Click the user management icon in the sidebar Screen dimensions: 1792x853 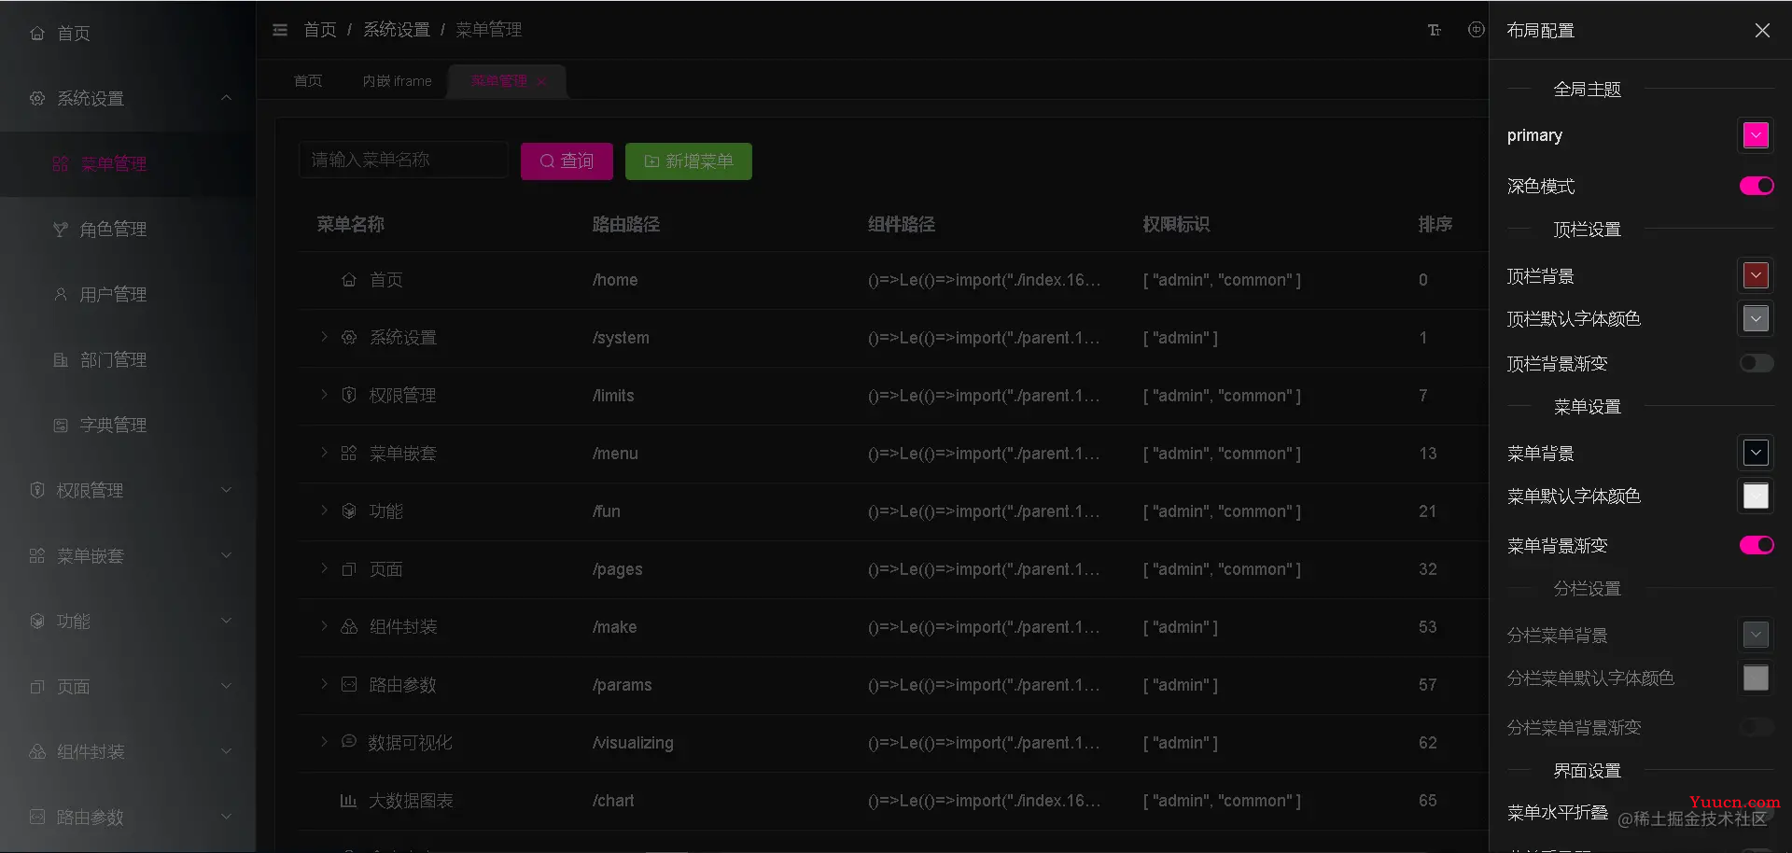click(x=61, y=295)
